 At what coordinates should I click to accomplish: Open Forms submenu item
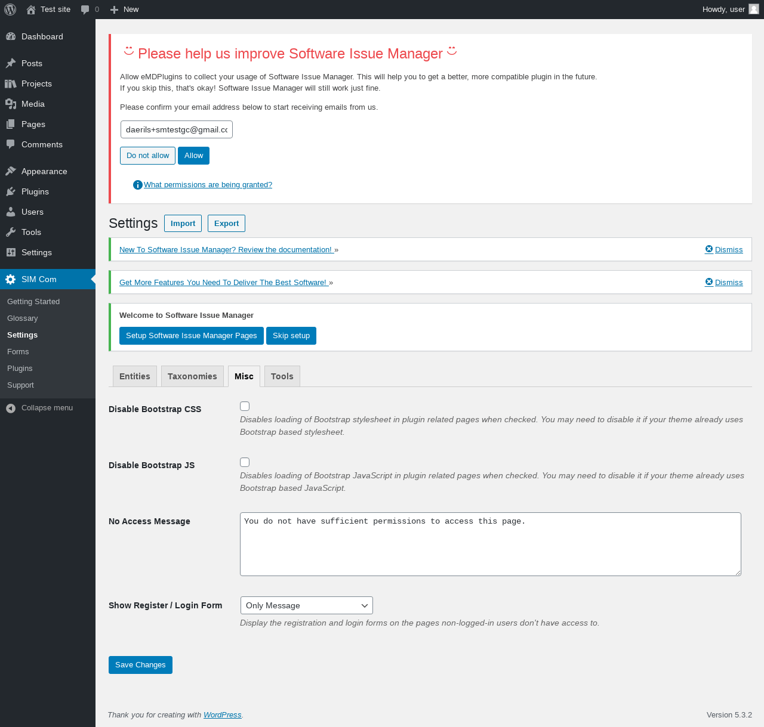point(48,352)
